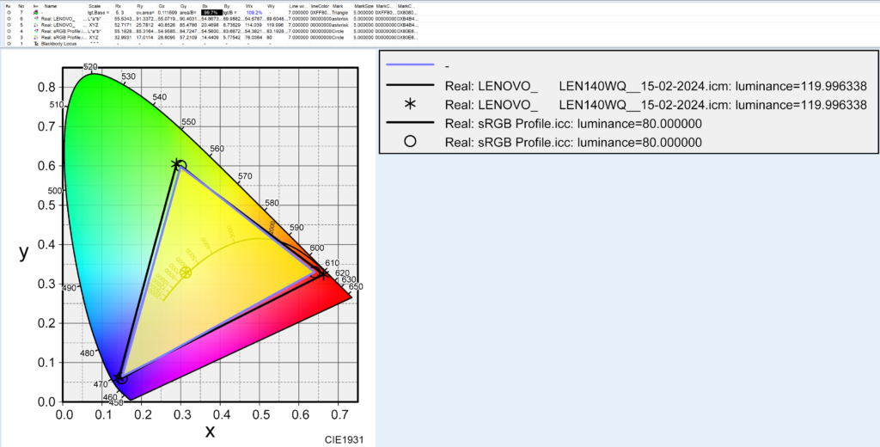Click legend text LENOVO icm beside asterisk
Image resolution: width=880 pixels, height=447 pixels.
(656, 105)
